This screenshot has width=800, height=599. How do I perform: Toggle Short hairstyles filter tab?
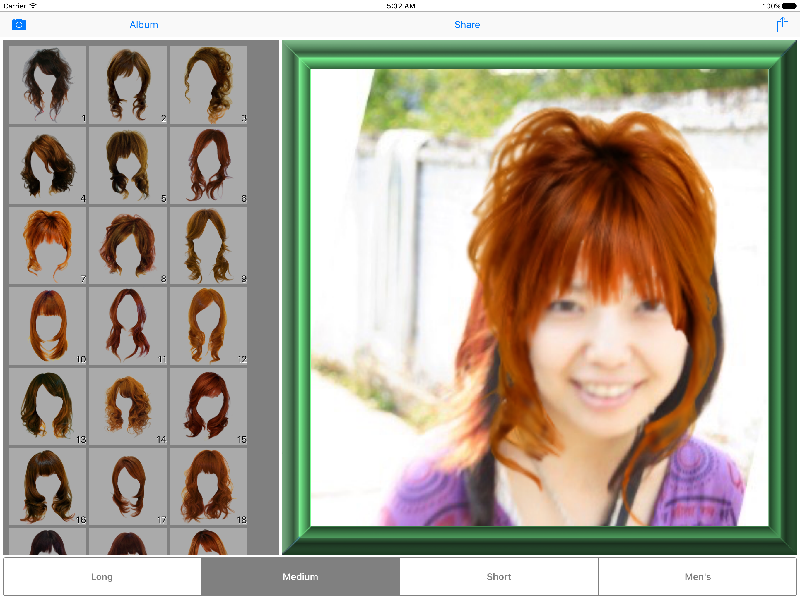pyautogui.click(x=499, y=576)
